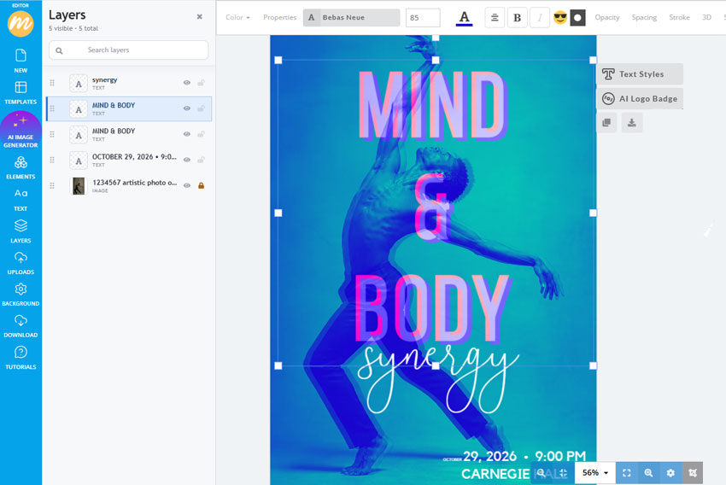Launch the AI Image Generator
The width and height of the screenshot is (726, 485).
pos(20,131)
